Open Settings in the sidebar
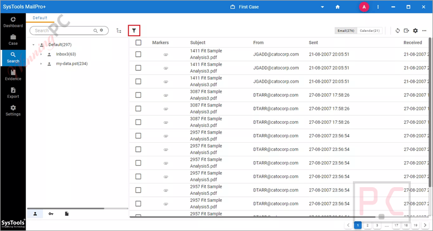The image size is (433, 231). [13, 111]
